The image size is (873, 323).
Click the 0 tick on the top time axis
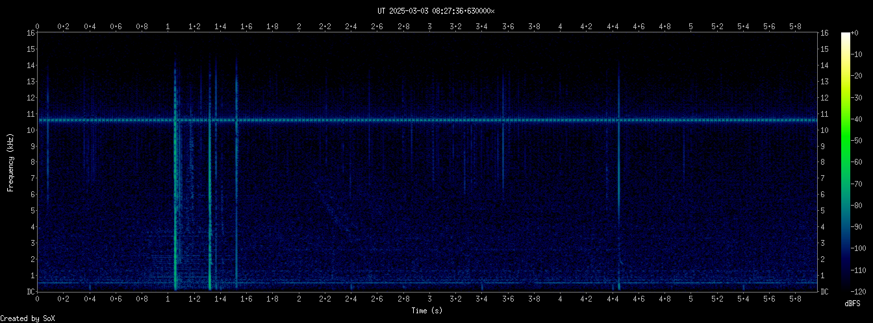click(38, 27)
